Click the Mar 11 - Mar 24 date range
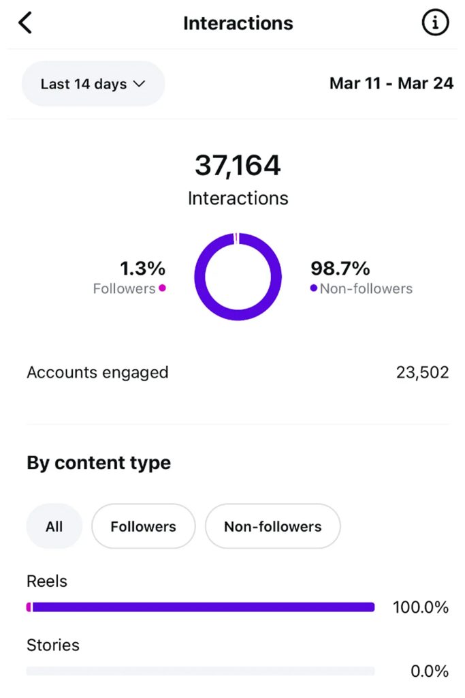Screen dimensions: 465x698 [x=391, y=84]
